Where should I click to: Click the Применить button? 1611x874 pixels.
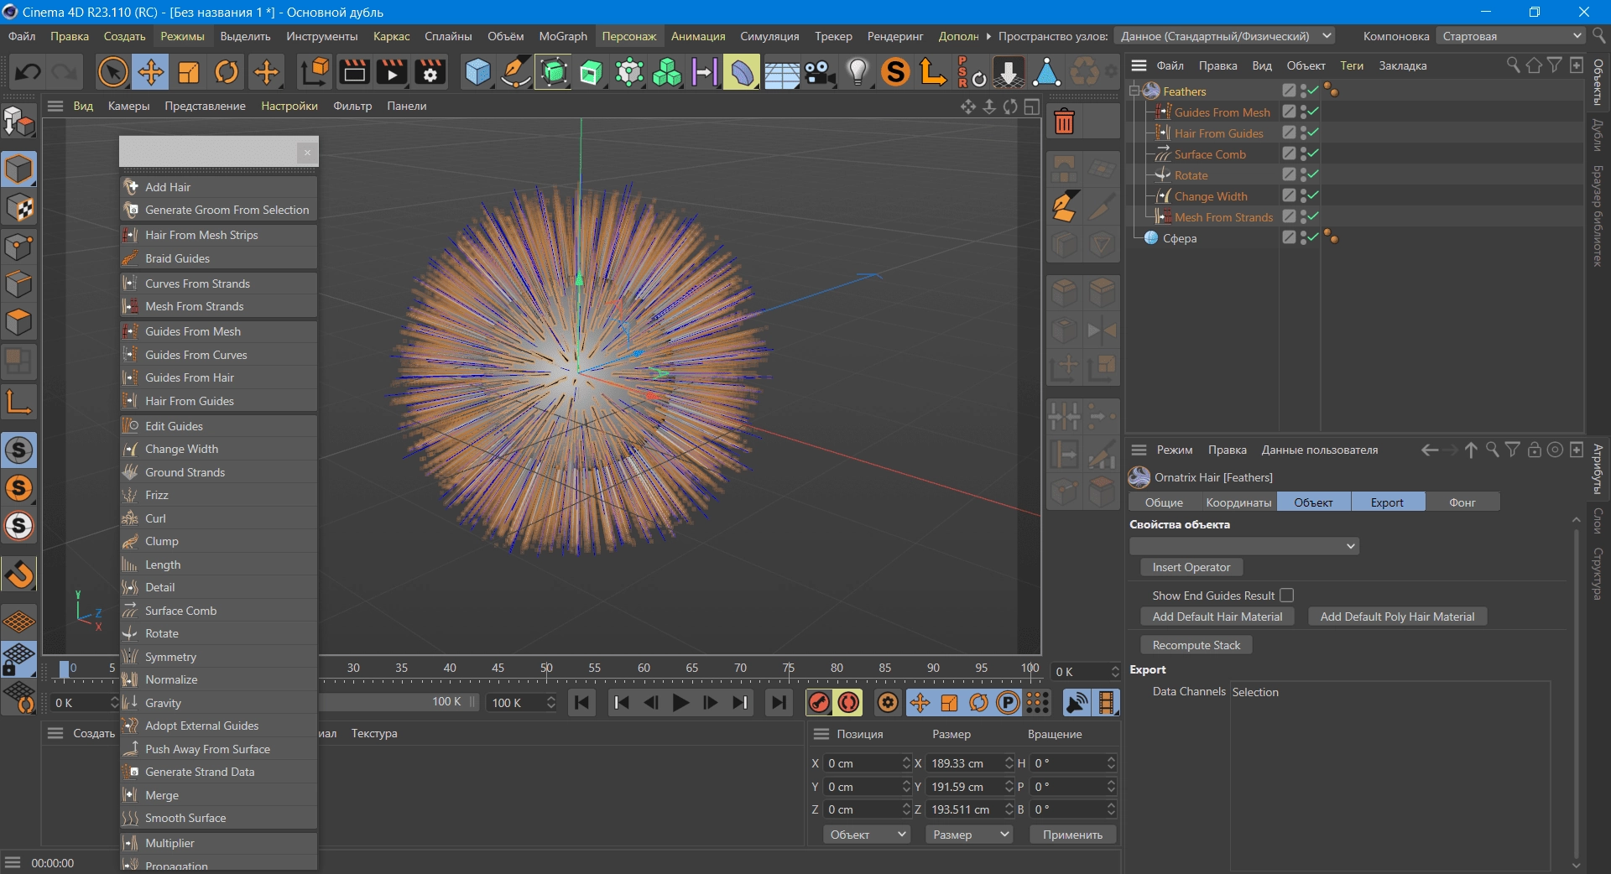(1072, 835)
